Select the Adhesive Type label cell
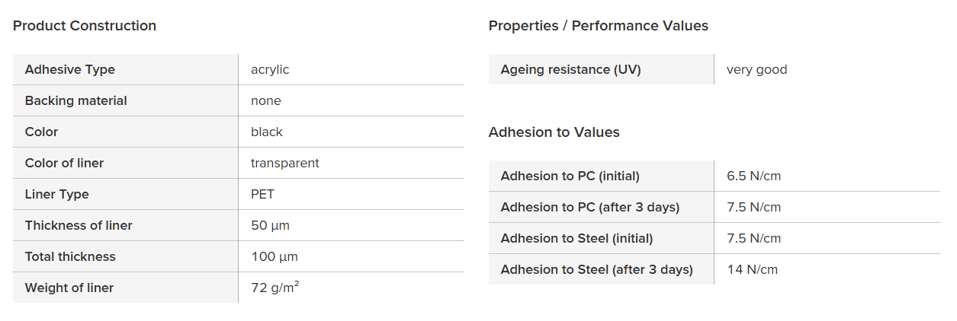957x321 pixels. point(70,69)
